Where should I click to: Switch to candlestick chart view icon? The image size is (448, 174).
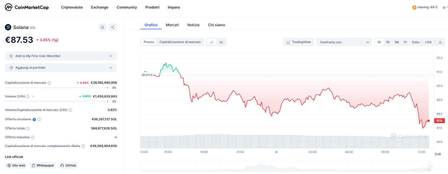(221, 42)
